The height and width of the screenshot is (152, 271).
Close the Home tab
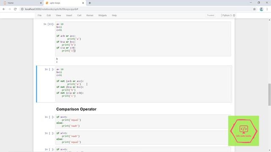41,3
